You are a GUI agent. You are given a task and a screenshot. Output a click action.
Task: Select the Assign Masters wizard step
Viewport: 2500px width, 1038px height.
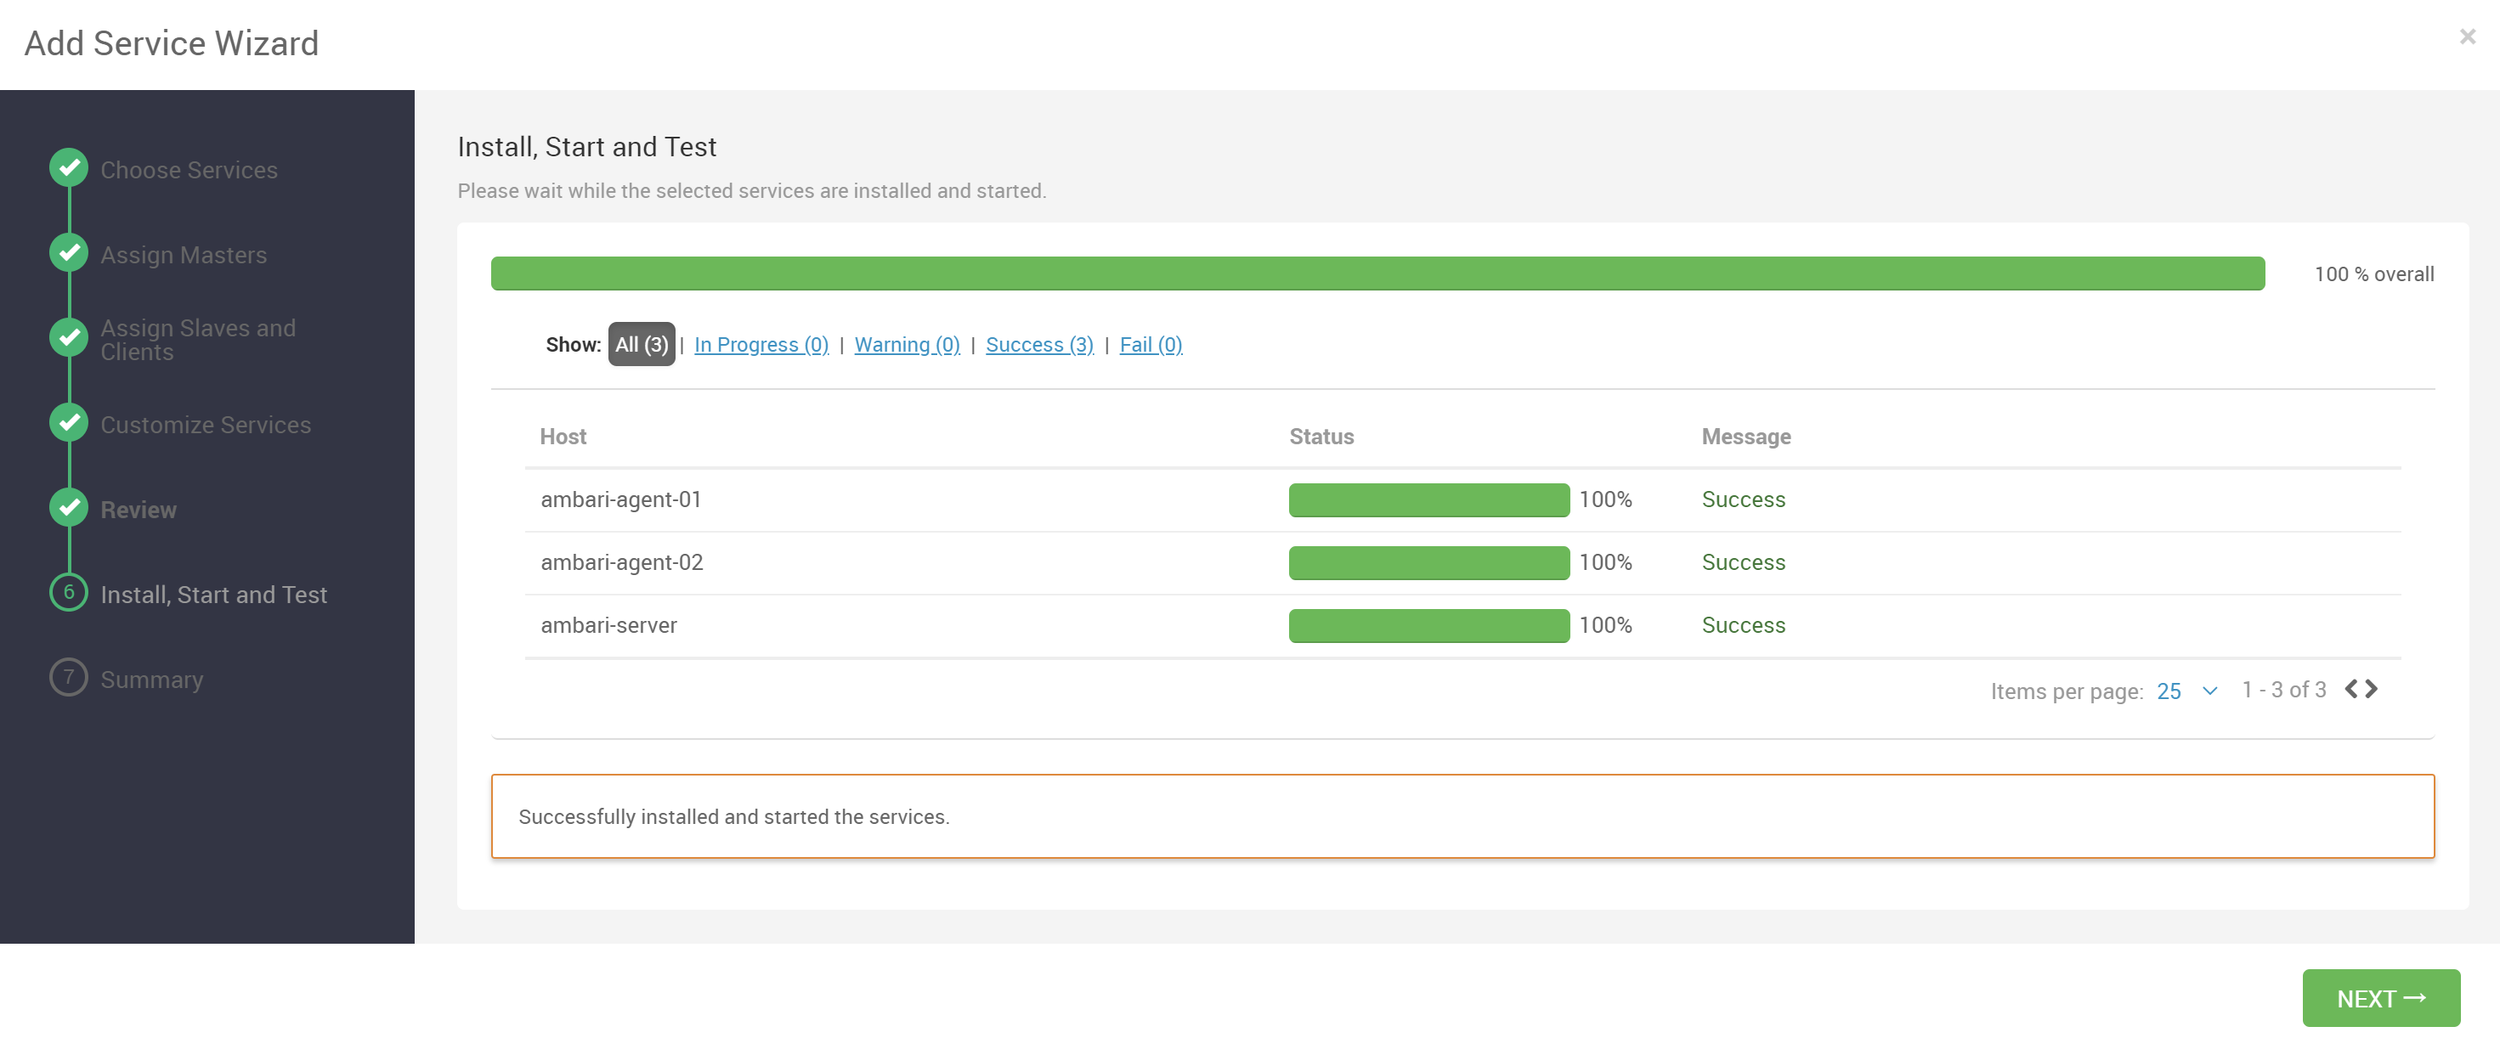point(184,255)
